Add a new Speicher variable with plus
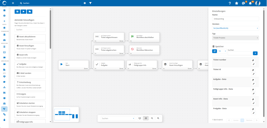Viewport: 267px width, 128px height. pyautogui.click(x=255, y=53)
